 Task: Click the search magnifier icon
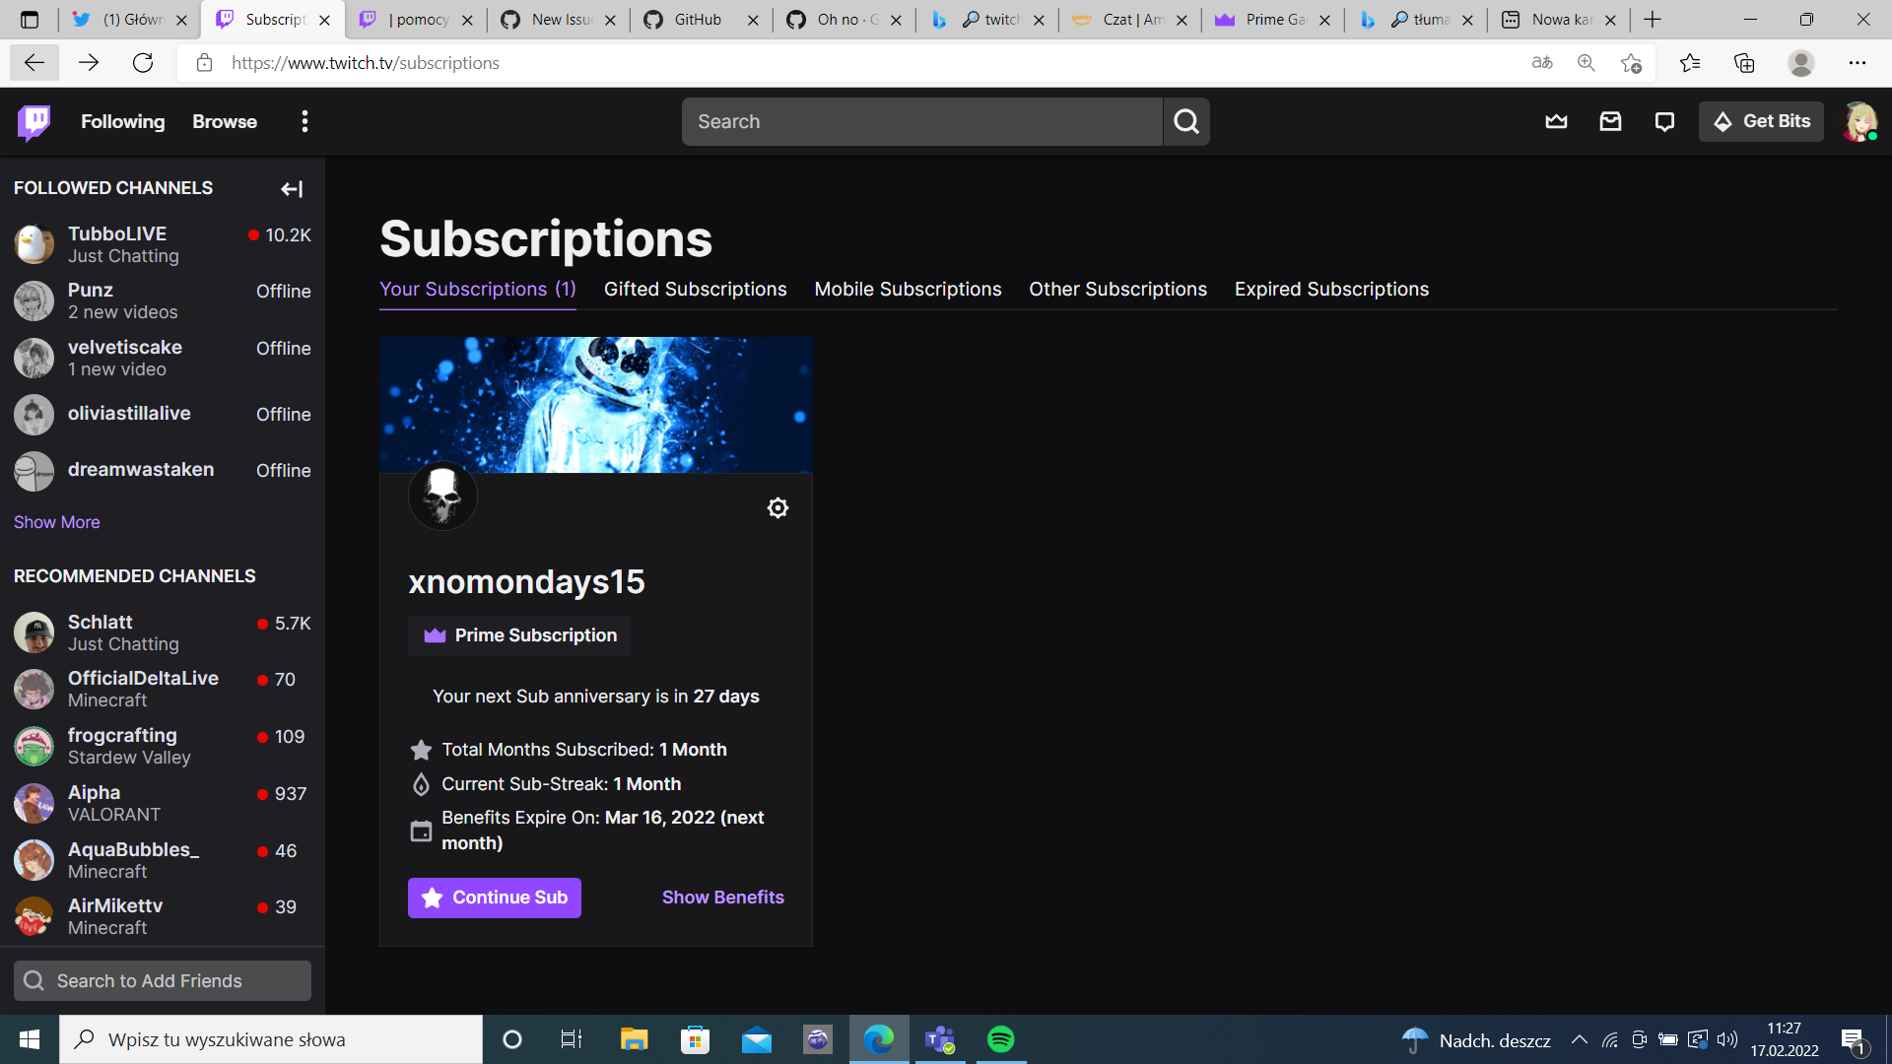1185,121
